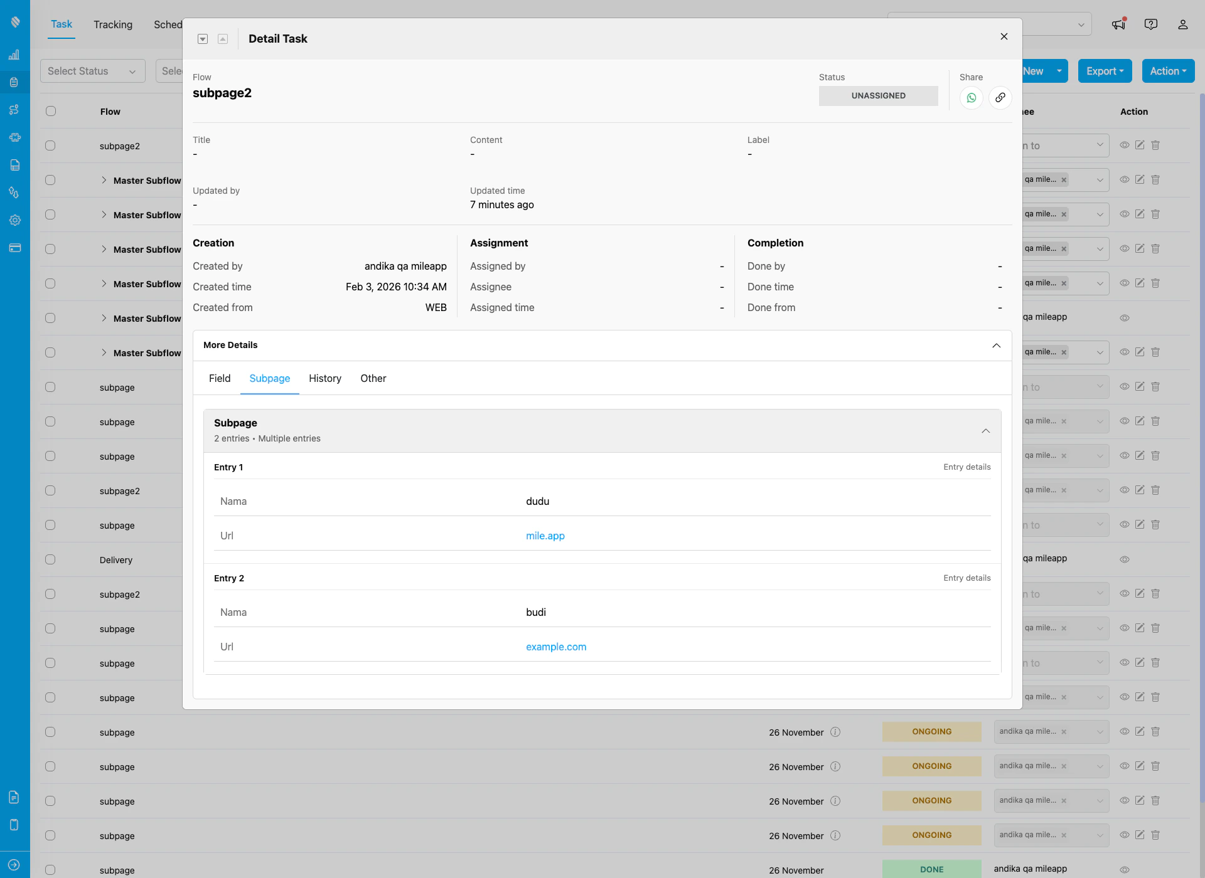Copy the task share link
Image resolution: width=1205 pixels, height=878 pixels.
1000,98
